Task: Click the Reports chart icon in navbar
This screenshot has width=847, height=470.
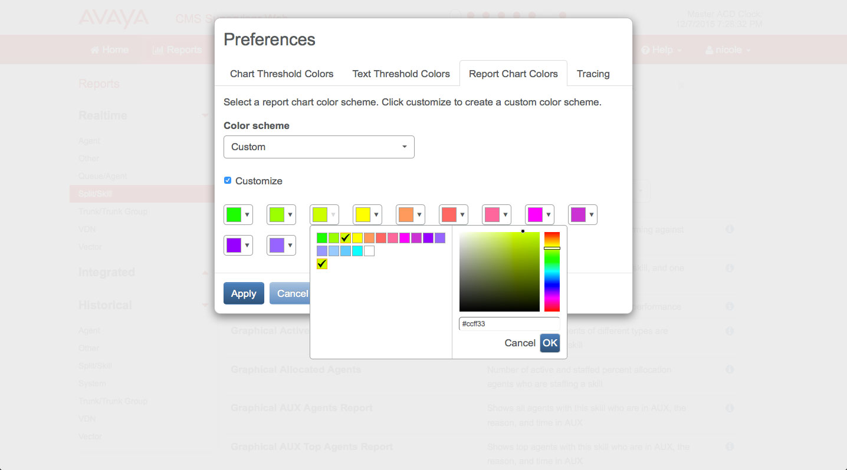Action: click(x=157, y=50)
